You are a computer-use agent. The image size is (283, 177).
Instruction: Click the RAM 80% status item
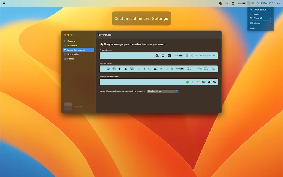[206, 69]
